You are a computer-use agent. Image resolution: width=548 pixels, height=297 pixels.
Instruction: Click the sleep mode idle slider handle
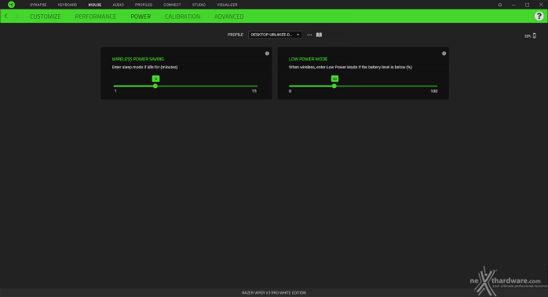[x=155, y=86]
